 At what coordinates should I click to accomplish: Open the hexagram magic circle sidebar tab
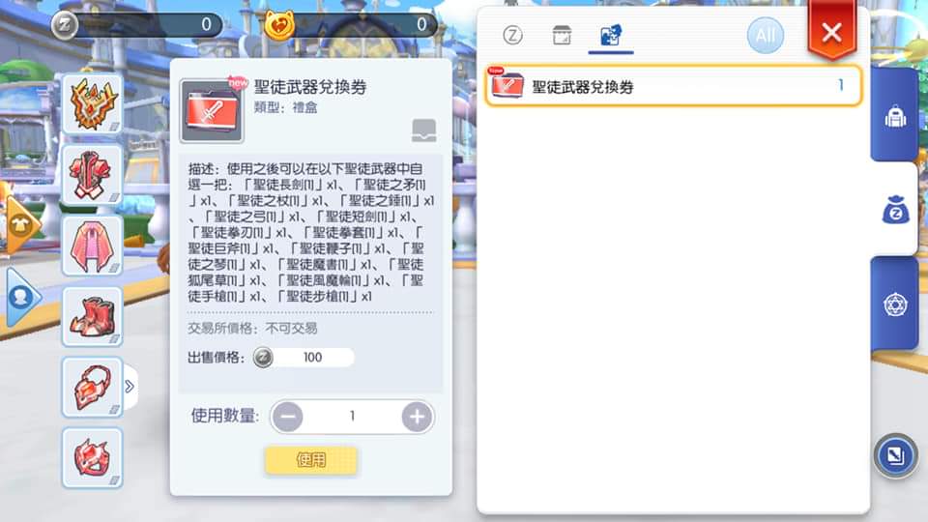point(895,304)
